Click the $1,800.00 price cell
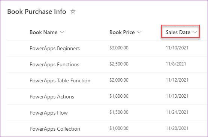Viewport: 208px width, 137px height. pyautogui.click(x=119, y=96)
